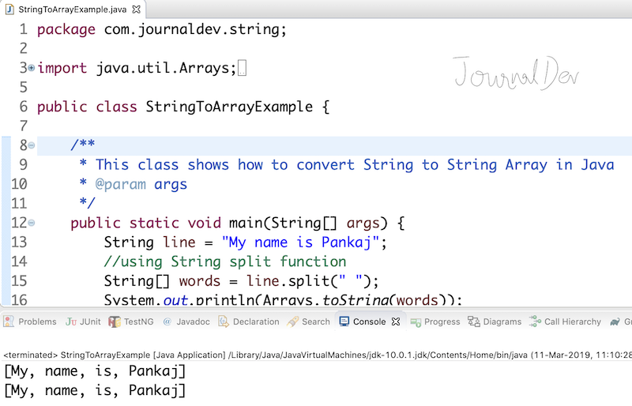The width and height of the screenshot is (632, 406).
Task: Click the collapsed import placeholder box
Action: (242, 68)
